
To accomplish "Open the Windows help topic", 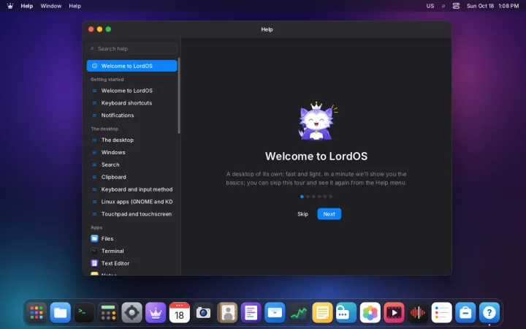I will (131, 152).
